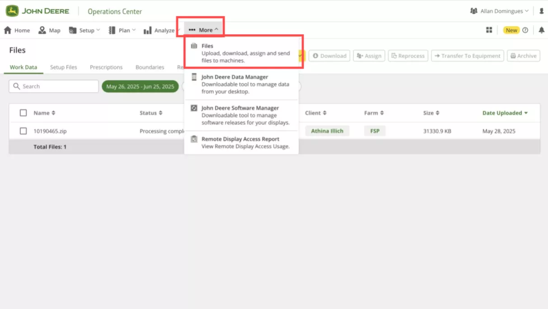Check the 10190465.zip row checkbox

tap(23, 131)
